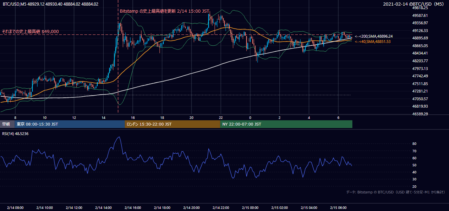Click the time label 2/14 16:00
This screenshot has width=449, height=211.
(133, 207)
